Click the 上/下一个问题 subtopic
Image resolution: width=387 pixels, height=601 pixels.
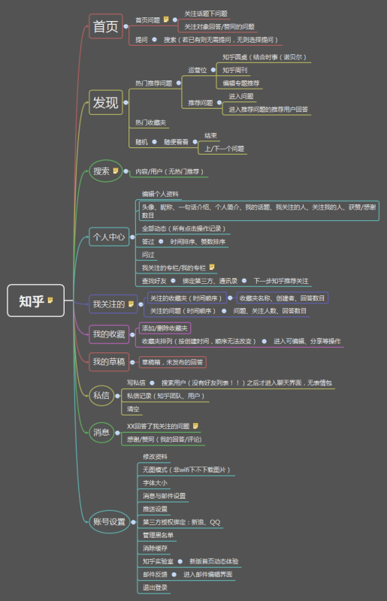[225, 149]
